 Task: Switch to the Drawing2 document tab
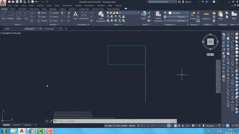tap(49, 29)
